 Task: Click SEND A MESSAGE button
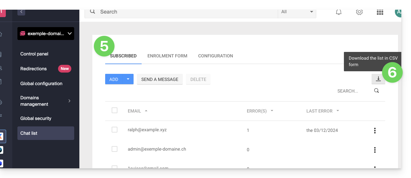coord(160,79)
